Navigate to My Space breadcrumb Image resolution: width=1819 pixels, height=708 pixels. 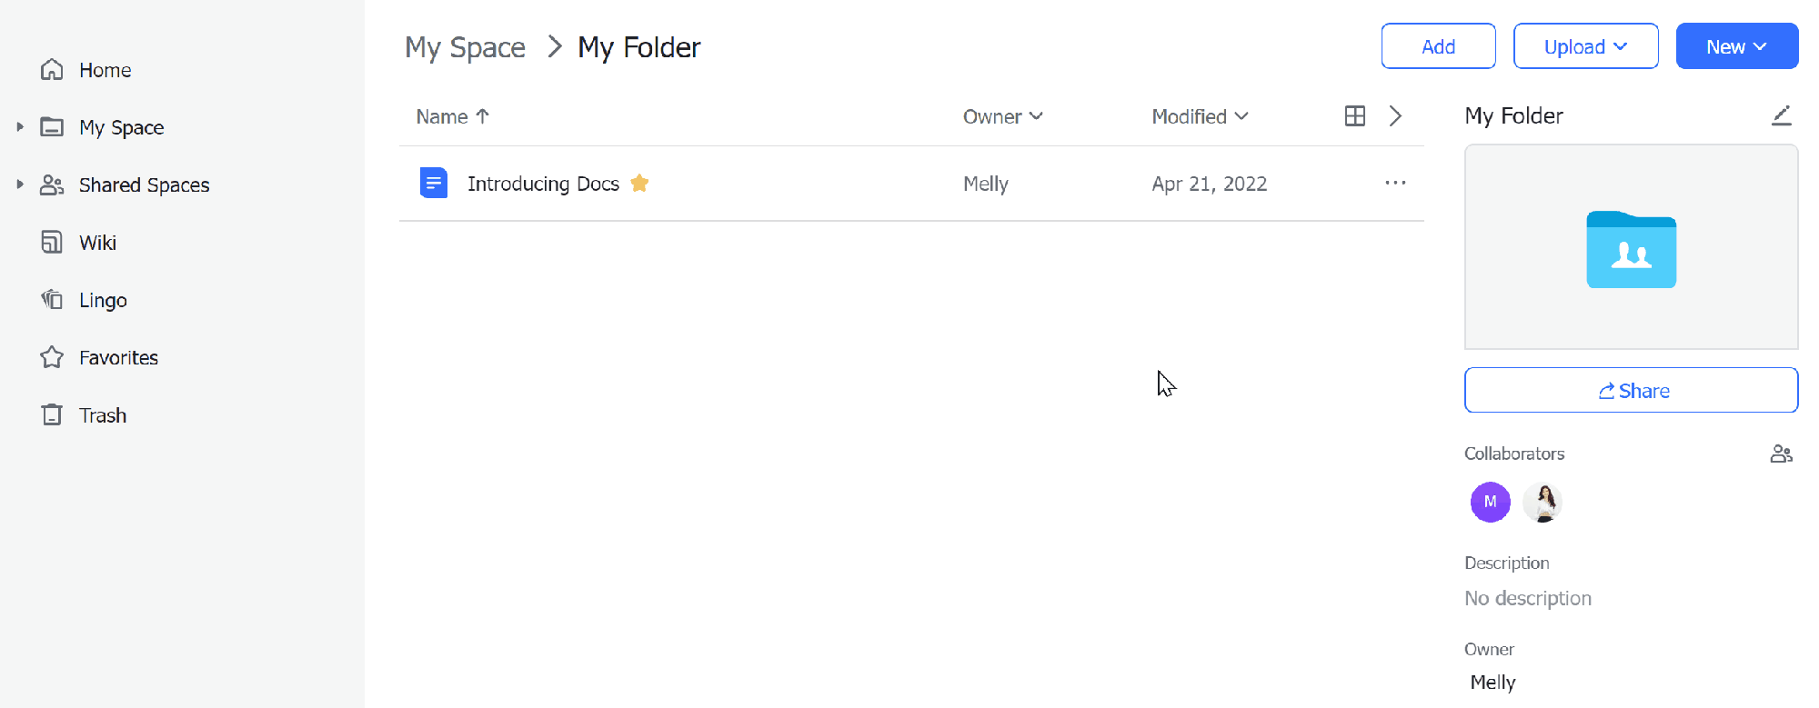click(465, 47)
